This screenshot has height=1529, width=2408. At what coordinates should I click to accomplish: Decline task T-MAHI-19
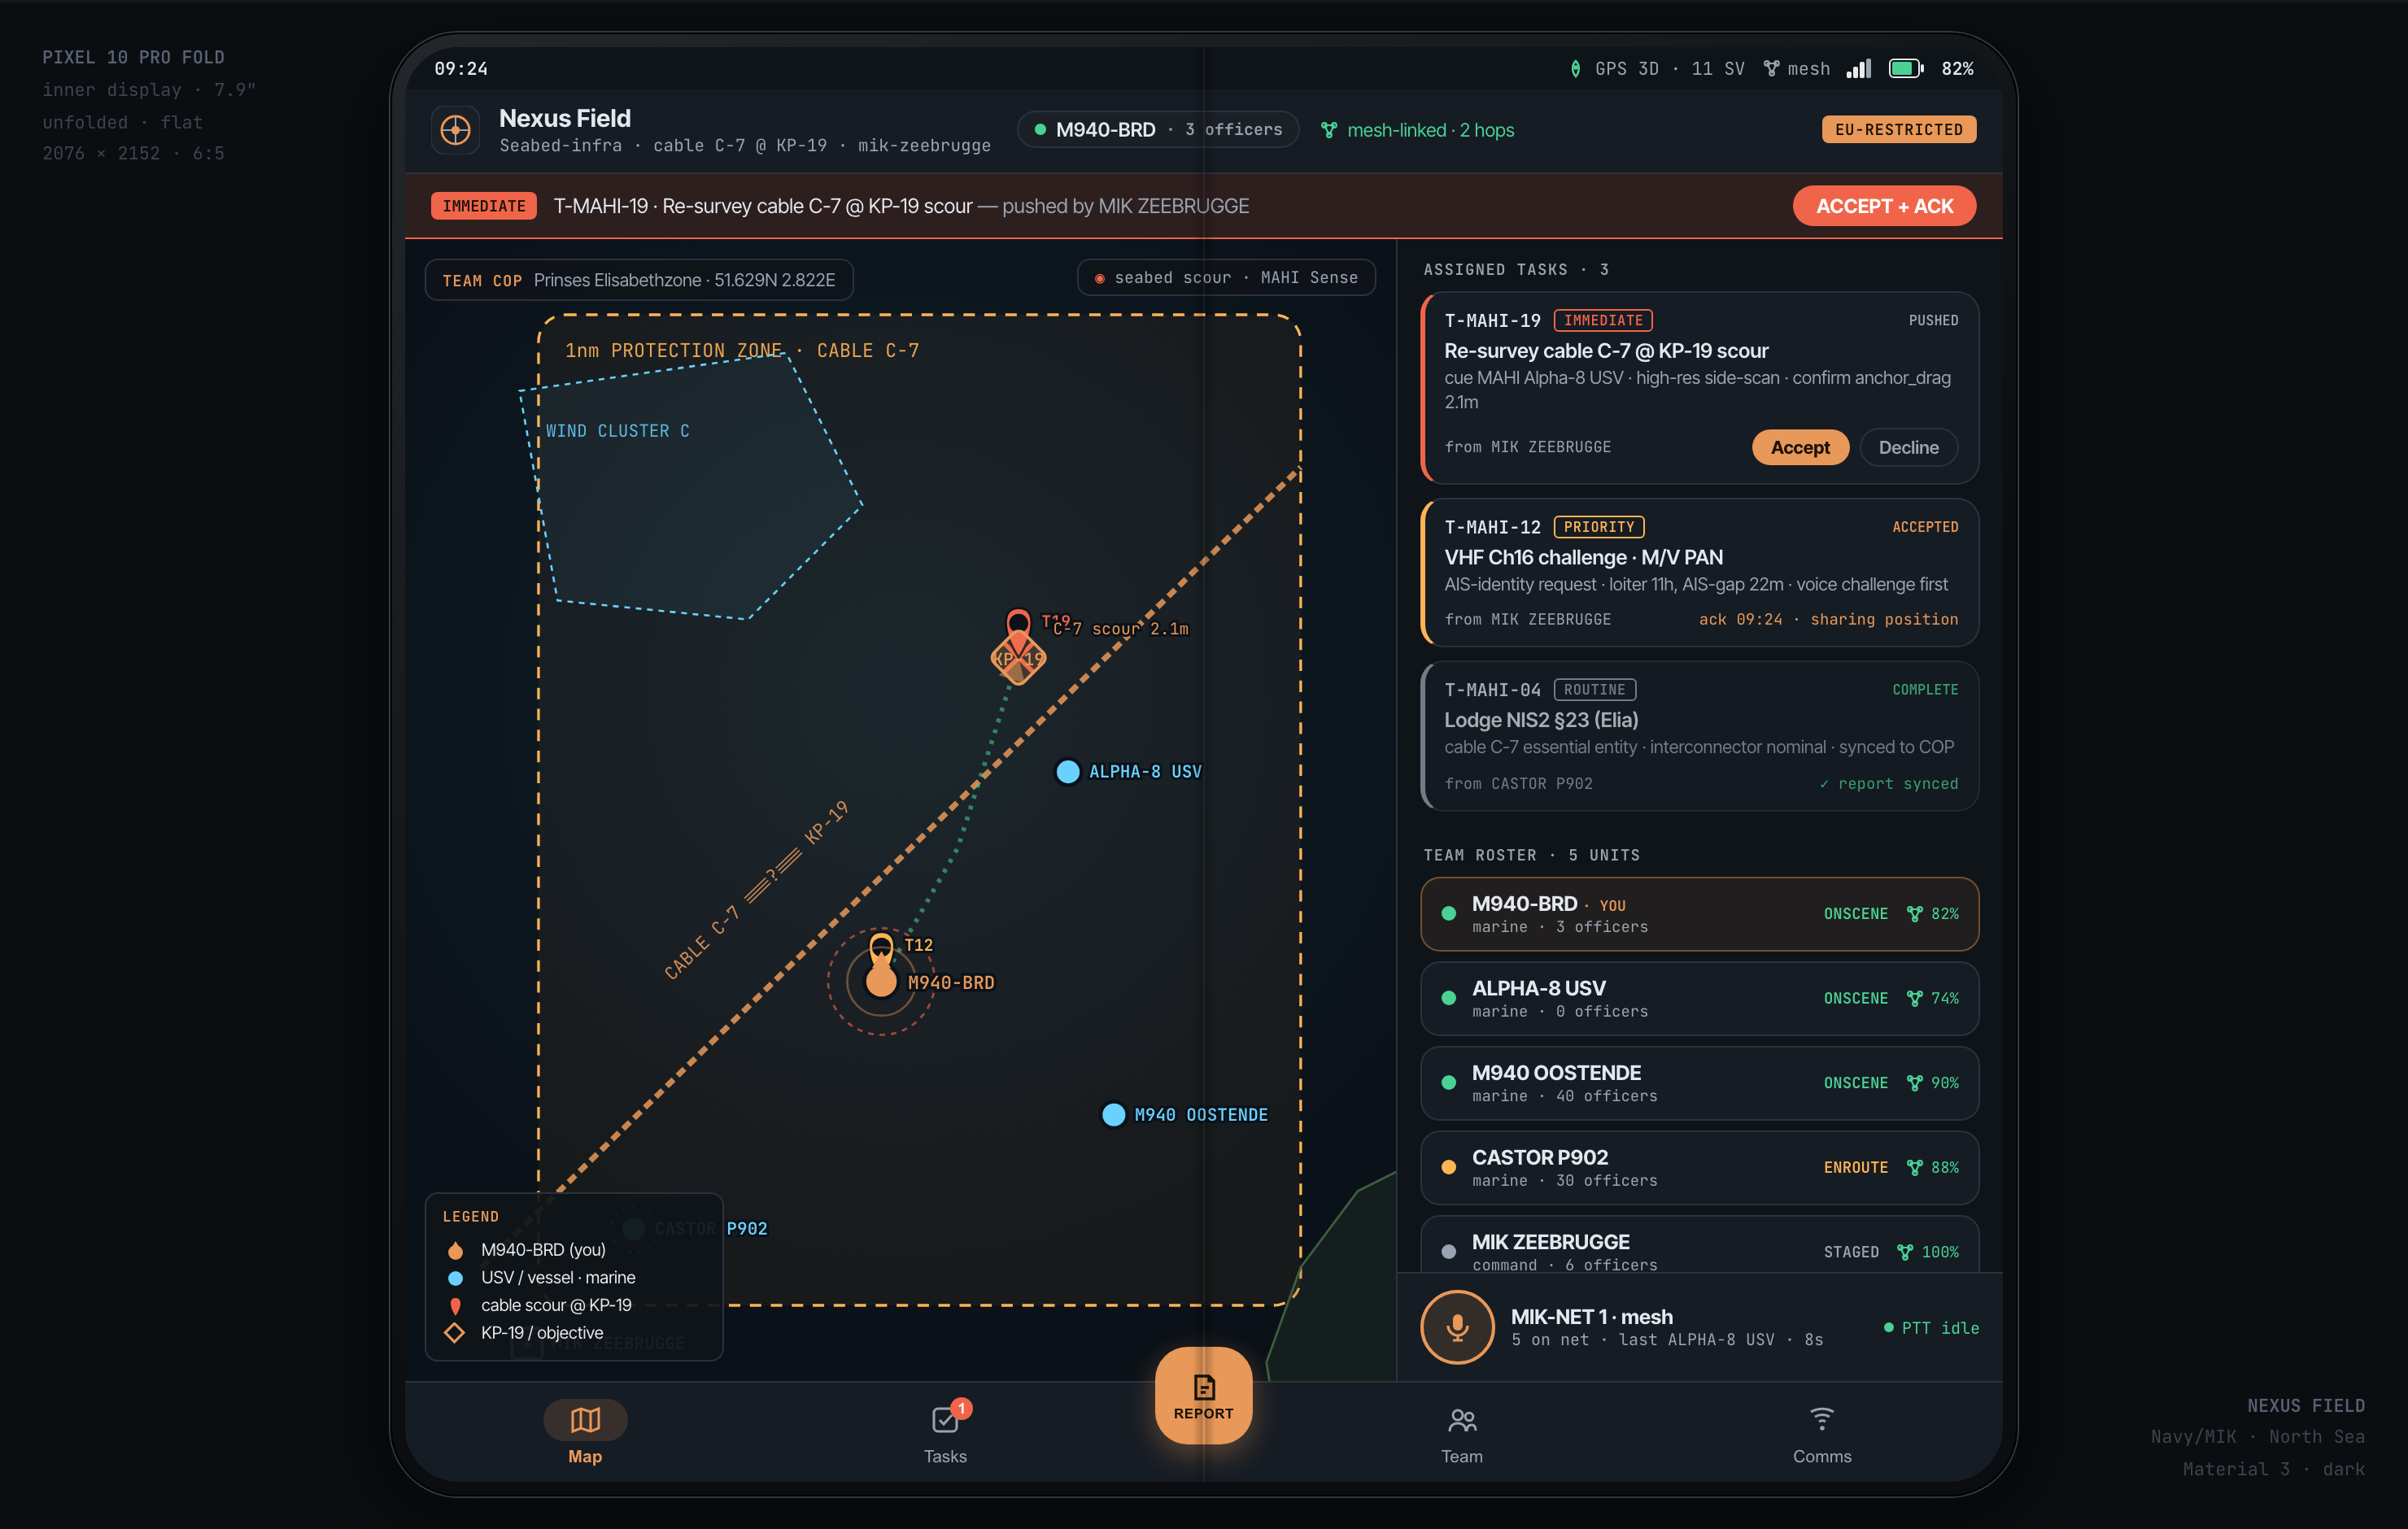point(1908,447)
